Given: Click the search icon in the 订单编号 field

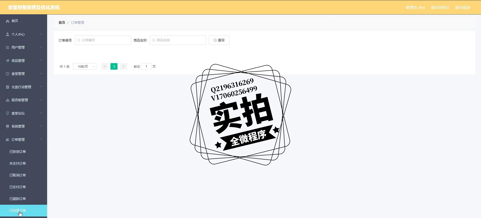Looking at the screenshot, I should pyautogui.click(x=79, y=40).
